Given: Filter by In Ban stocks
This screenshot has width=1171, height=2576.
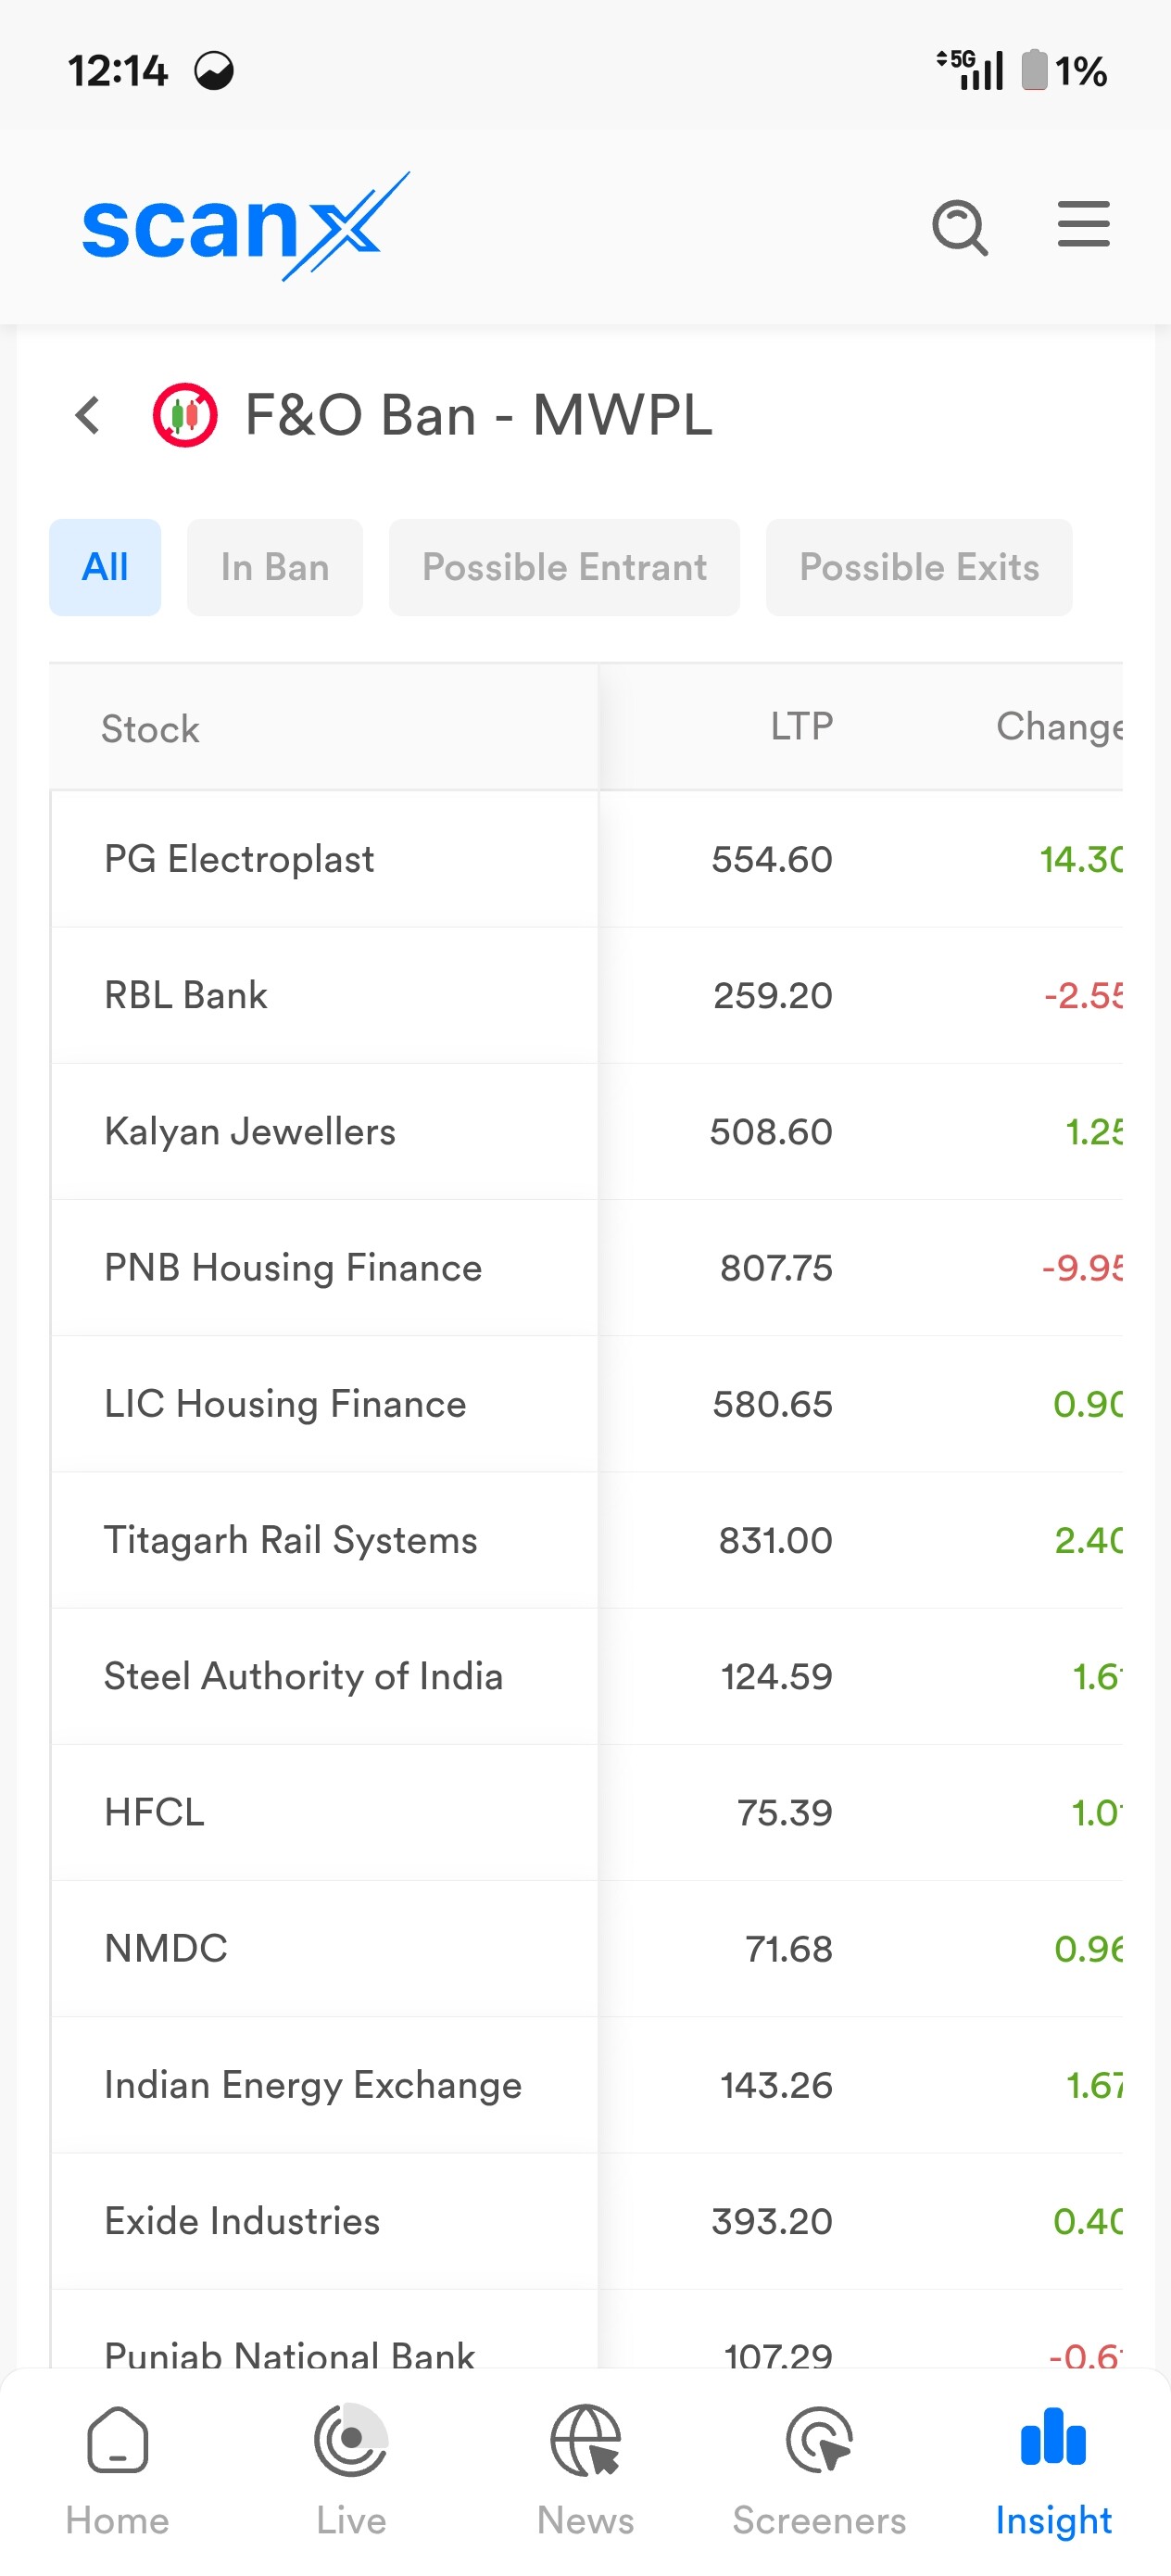Looking at the screenshot, I should tap(275, 567).
